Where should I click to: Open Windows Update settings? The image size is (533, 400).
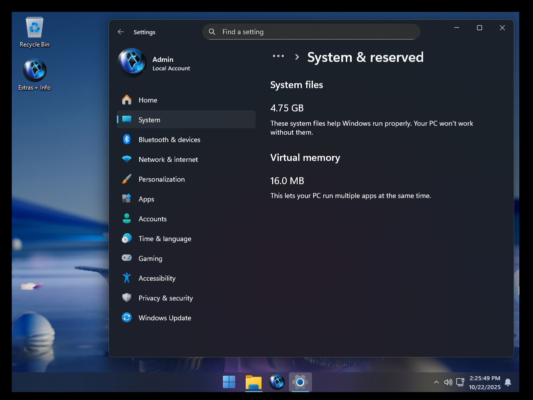coord(186,318)
